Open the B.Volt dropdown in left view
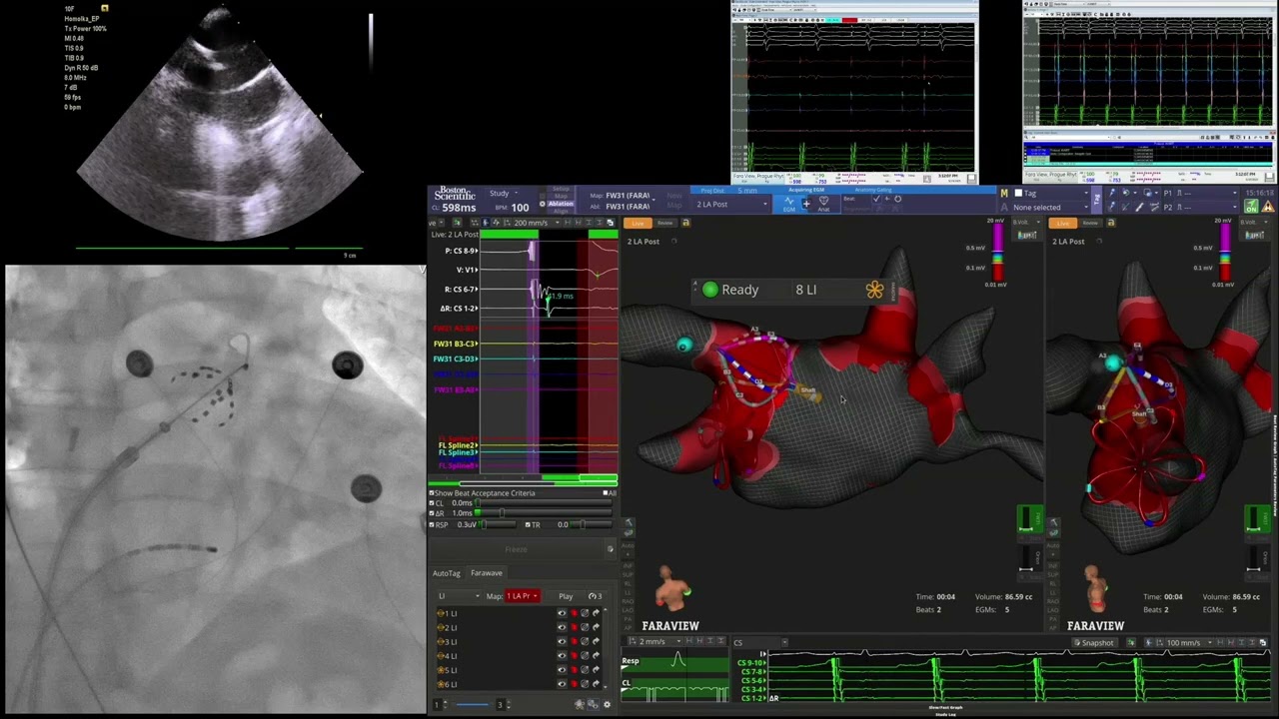Viewport: 1279px width, 719px height. coord(1026,223)
